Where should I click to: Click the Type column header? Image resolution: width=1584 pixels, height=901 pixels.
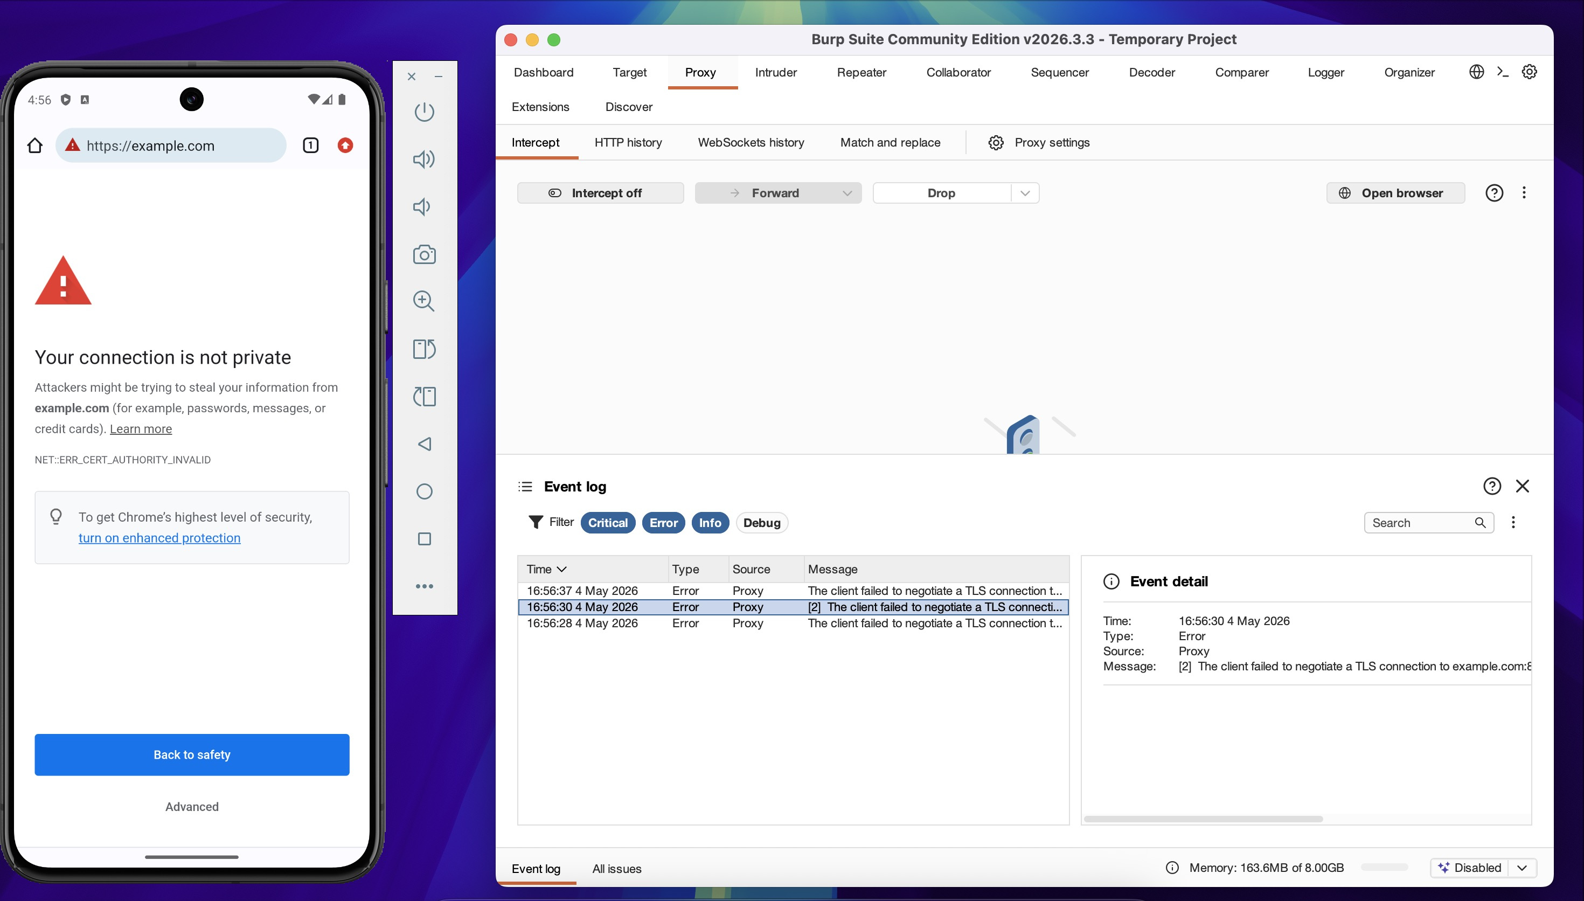coord(698,569)
